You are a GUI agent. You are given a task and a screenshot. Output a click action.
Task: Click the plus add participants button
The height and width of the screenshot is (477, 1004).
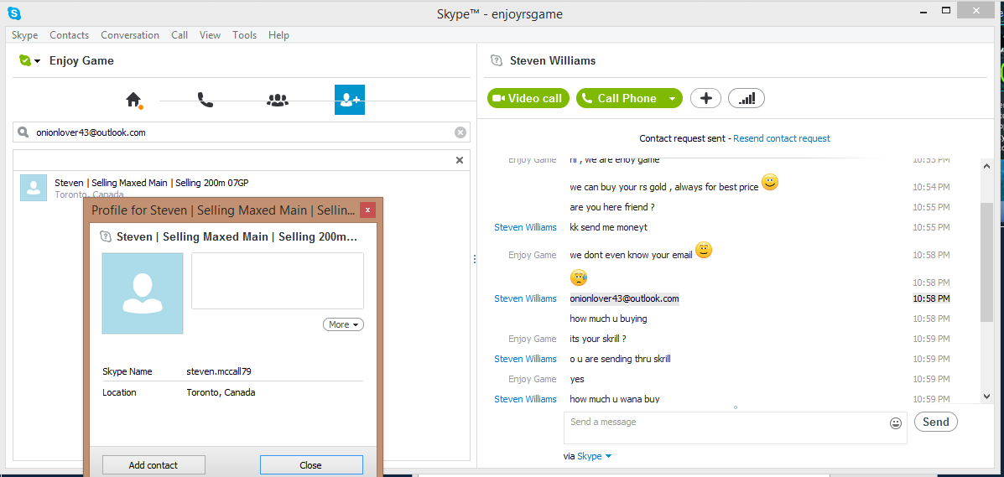pos(705,98)
